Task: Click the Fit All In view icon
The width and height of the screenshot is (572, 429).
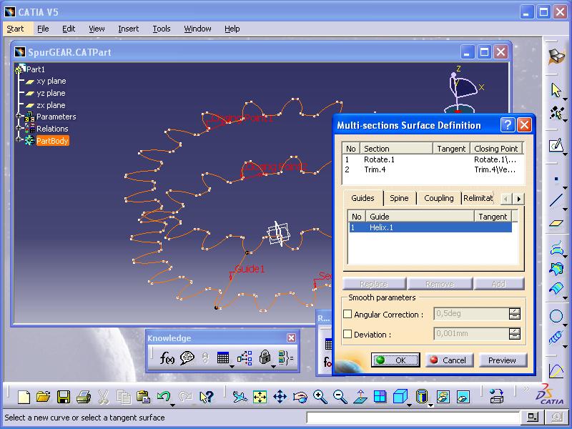Action: [260, 396]
